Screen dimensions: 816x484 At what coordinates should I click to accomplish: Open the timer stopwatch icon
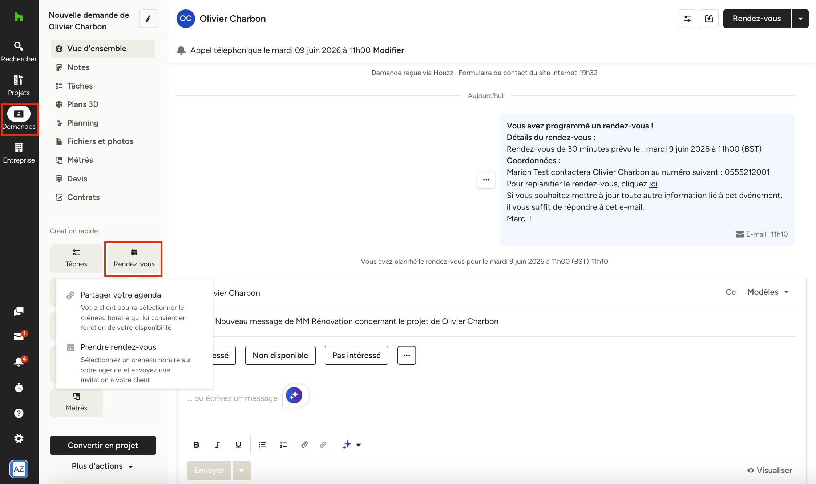coord(19,387)
